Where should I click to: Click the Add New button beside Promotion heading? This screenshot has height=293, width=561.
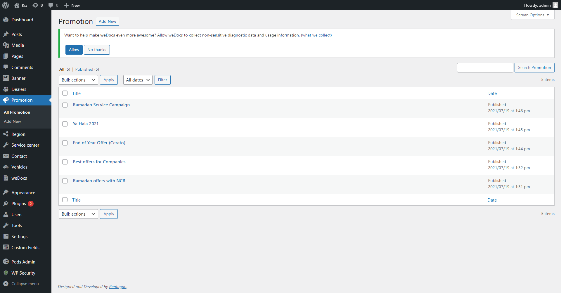pyautogui.click(x=107, y=21)
